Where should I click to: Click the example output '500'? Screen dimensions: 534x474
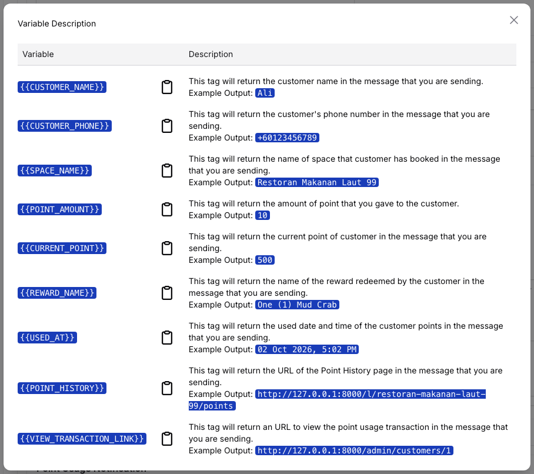pos(265,260)
